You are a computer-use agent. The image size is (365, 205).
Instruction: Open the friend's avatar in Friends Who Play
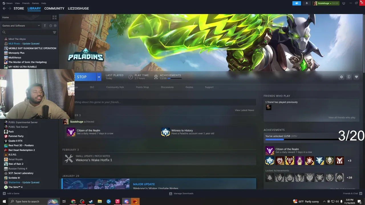tap(268, 107)
